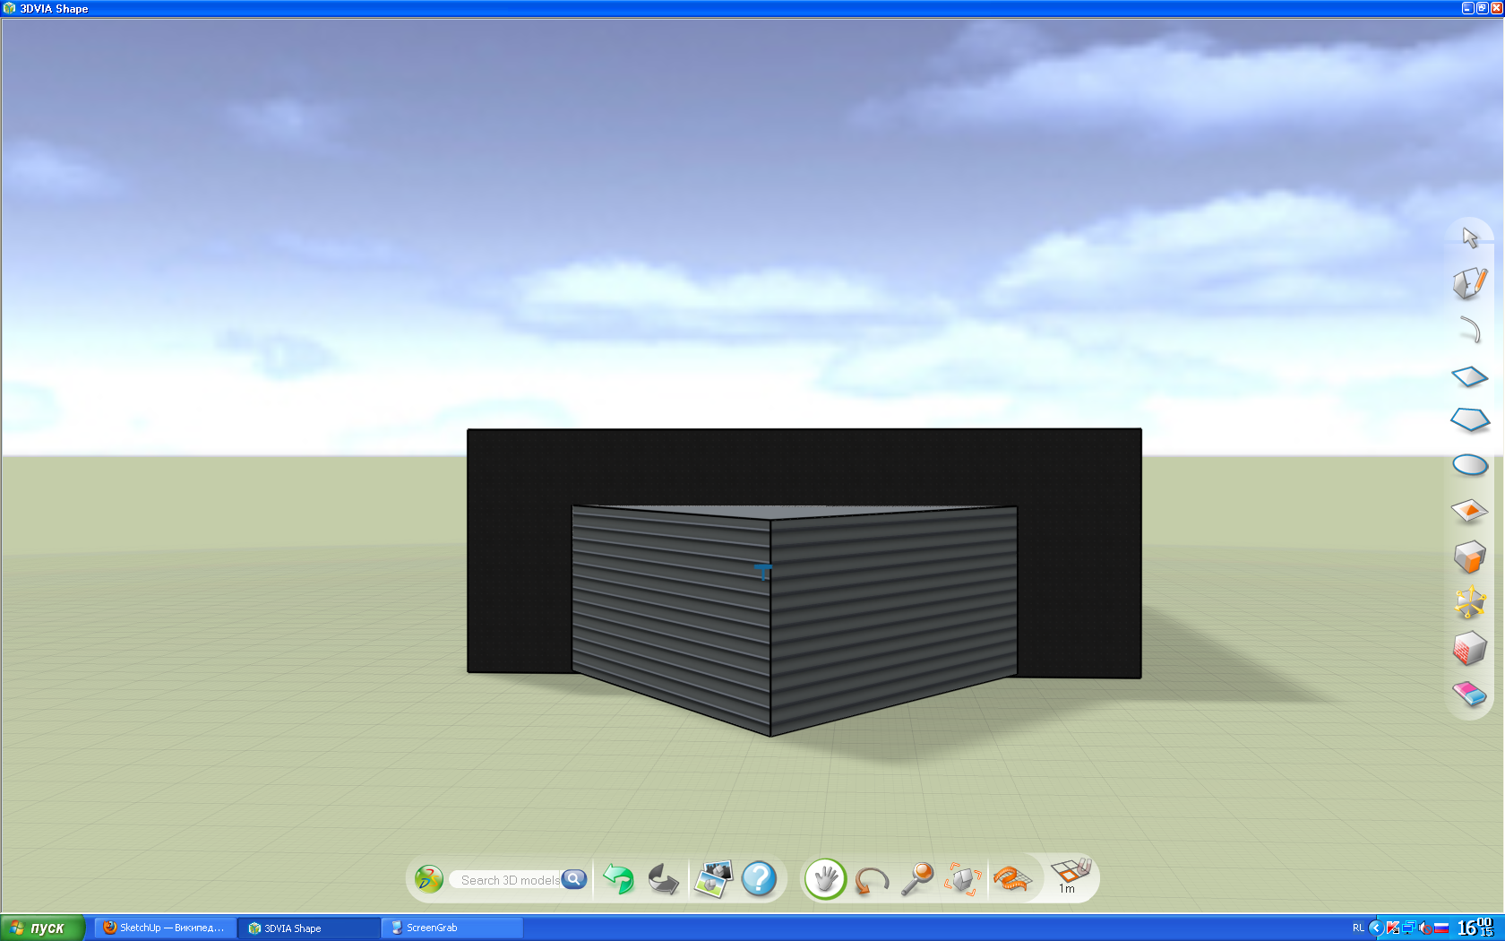Open the 3DS logo main menu
Viewport: 1505px width, 941px height.
click(x=429, y=879)
